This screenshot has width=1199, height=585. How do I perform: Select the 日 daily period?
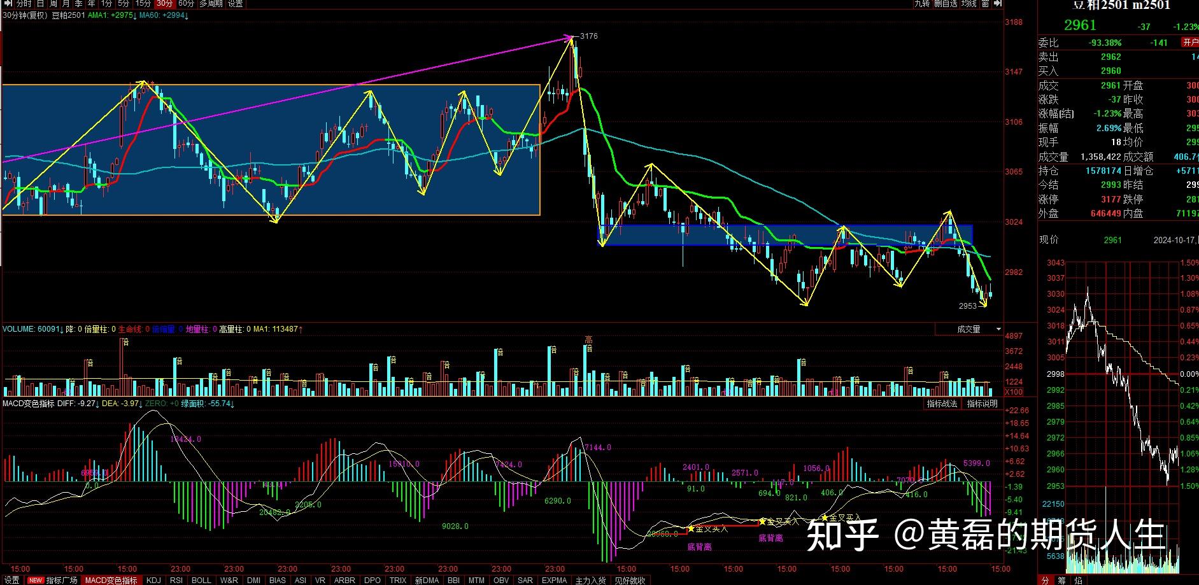(x=41, y=4)
